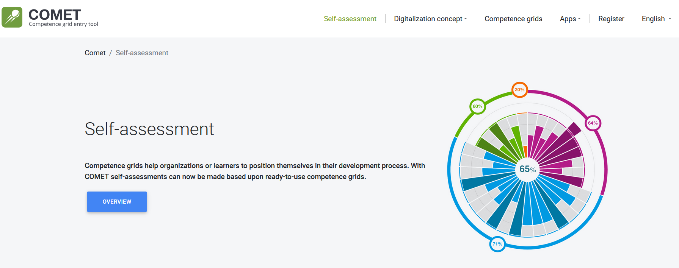Go to Self-assessment in the navigation bar

pos(350,19)
